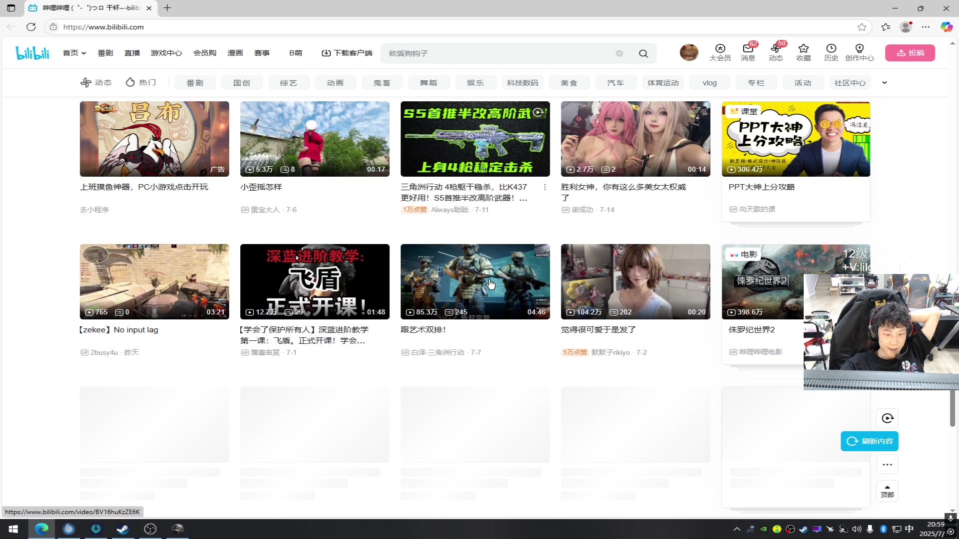
Task: Click 刷新内容 refresh content button
Action: pyautogui.click(x=870, y=441)
